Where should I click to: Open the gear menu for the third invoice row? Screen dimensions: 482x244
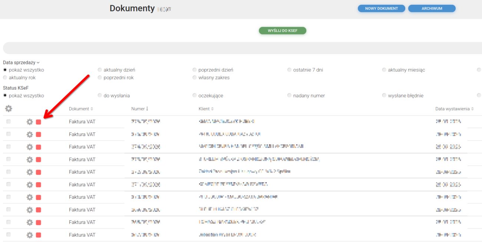[x=30, y=147]
